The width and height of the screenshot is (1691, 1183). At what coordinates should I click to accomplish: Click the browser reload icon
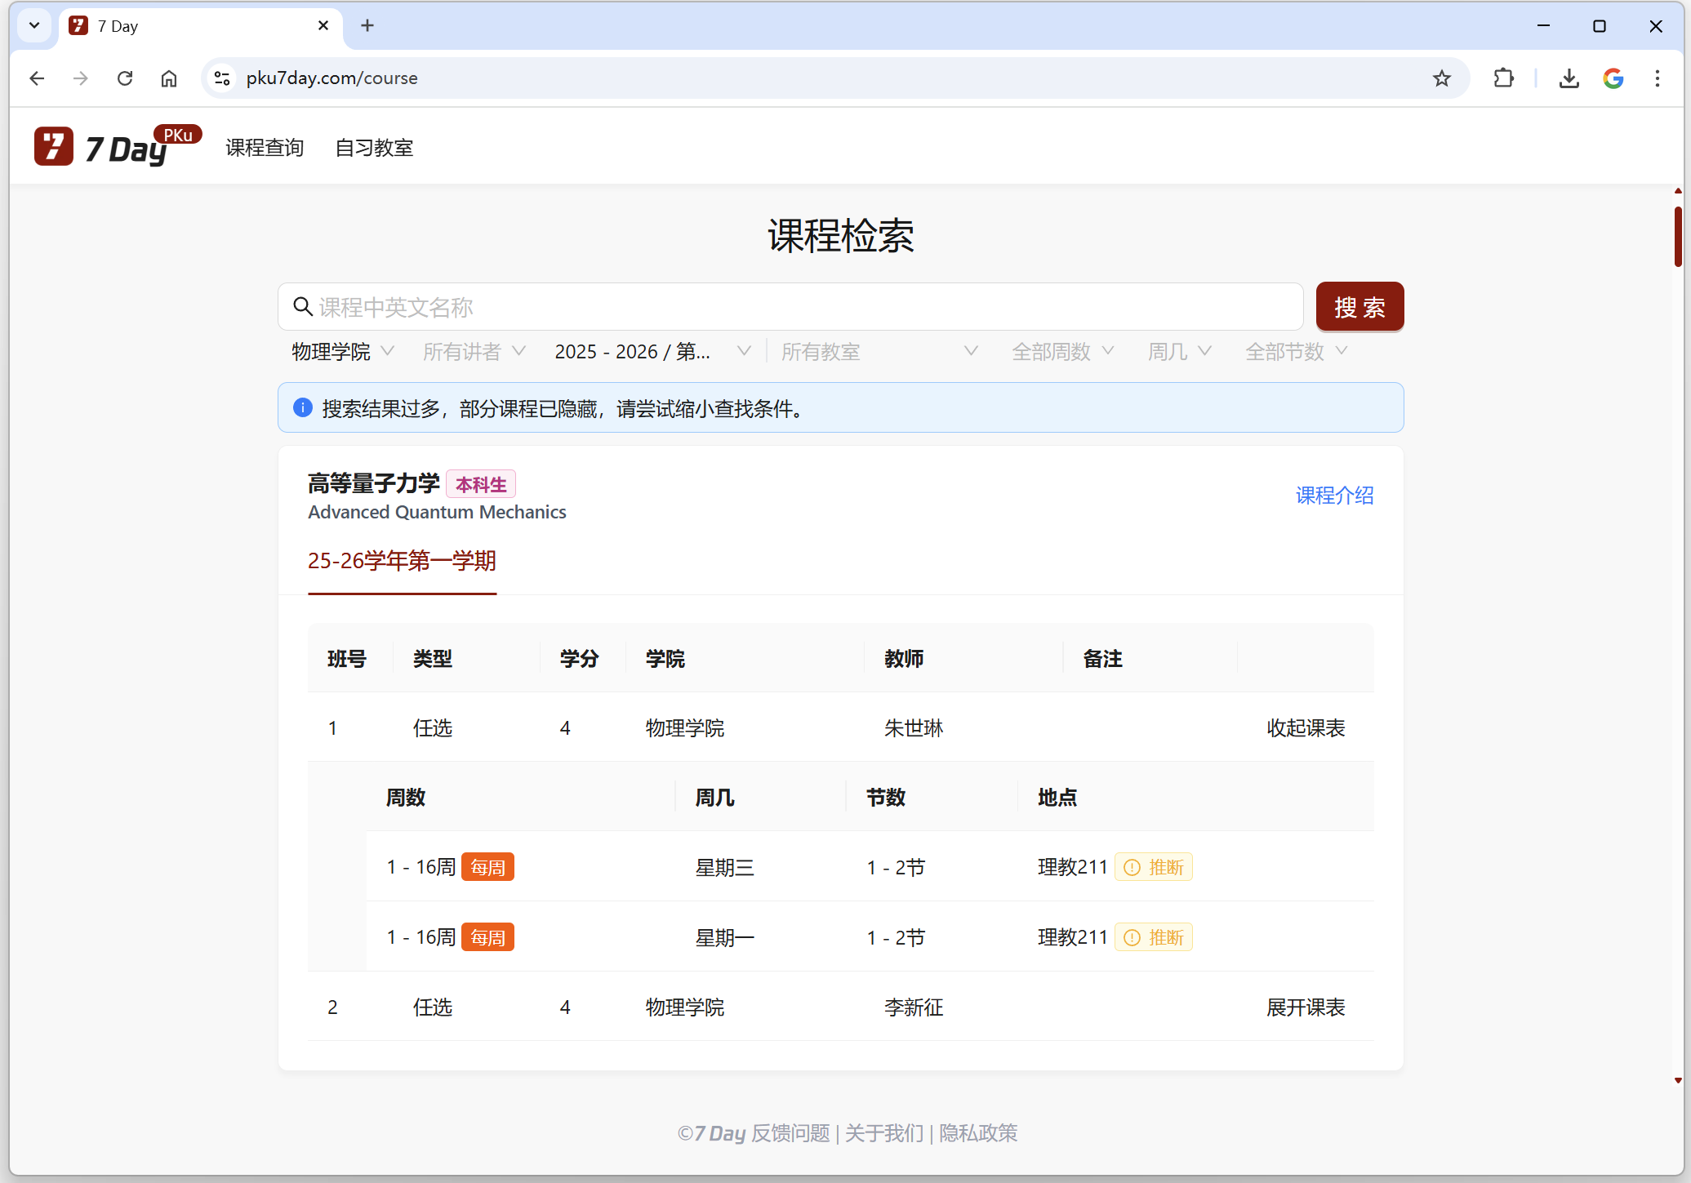coord(125,78)
